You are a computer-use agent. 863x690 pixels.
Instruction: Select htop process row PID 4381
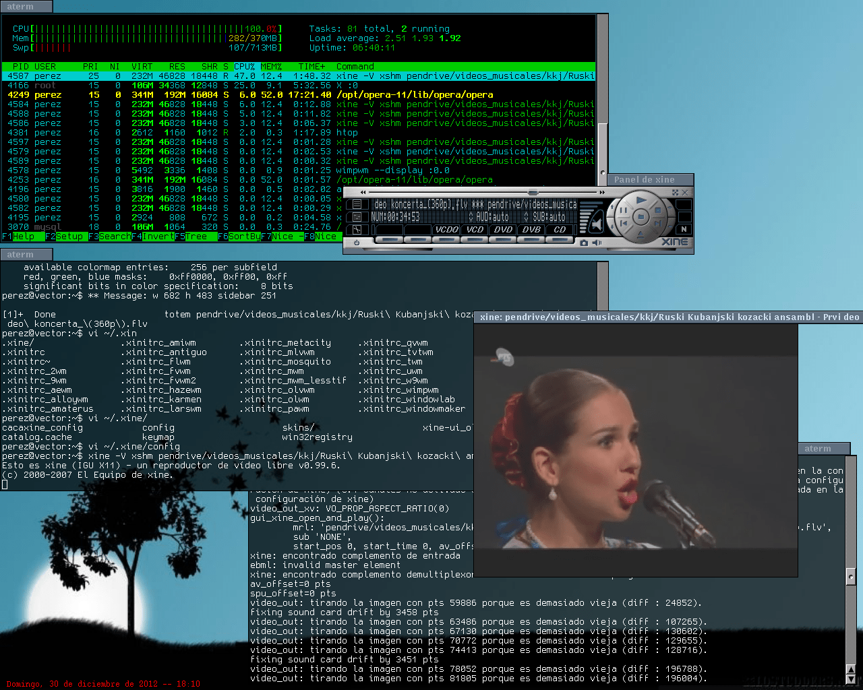pos(299,133)
